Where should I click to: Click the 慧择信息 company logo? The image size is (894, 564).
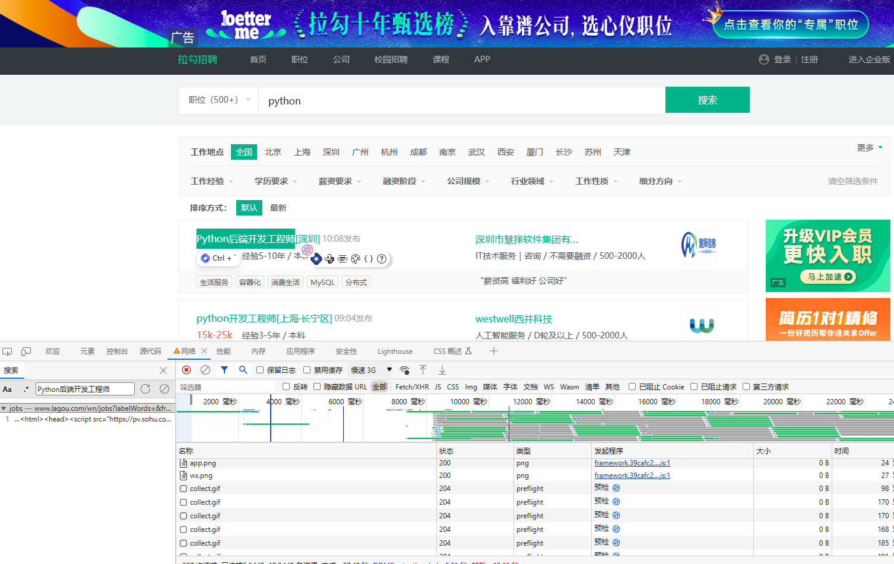pyautogui.click(x=698, y=246)
